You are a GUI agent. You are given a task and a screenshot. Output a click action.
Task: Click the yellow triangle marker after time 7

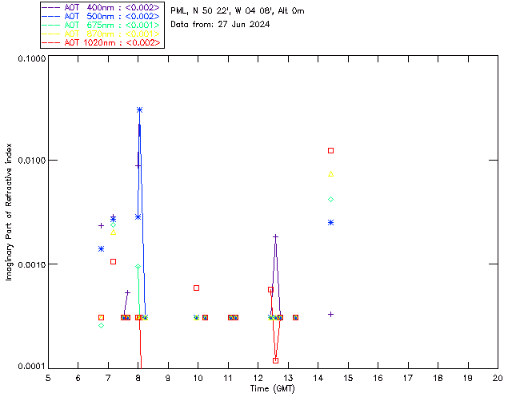(x=114, y=232)
